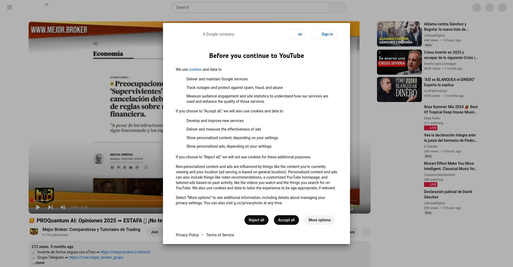
Task: Open Se acerca una crisis severa thumbnail
Action: pyautogui.click(x=399, y=62)
